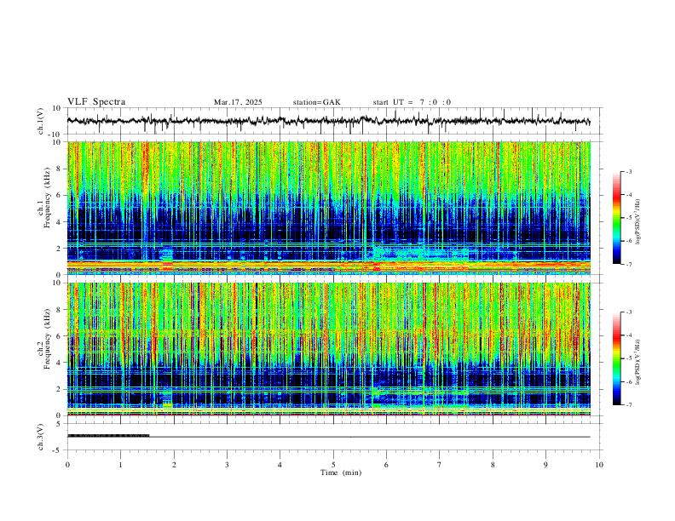This screenshot has width=675, height=521.
Task: Click time axis tick label "5"
Action: point(333,465)
